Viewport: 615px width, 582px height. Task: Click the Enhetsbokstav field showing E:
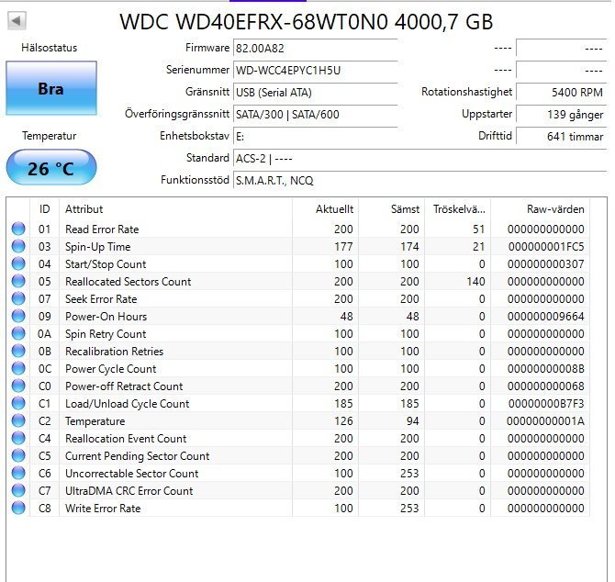[316, 136]
